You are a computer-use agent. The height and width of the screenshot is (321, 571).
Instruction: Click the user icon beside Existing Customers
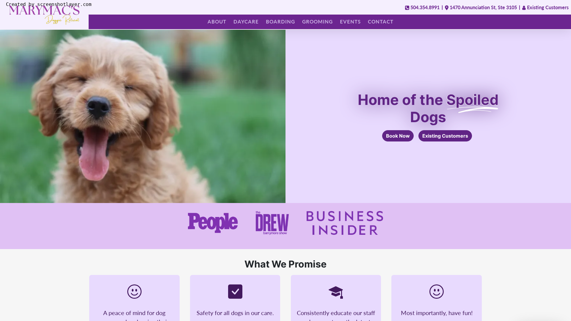click(x=524, y=8)
